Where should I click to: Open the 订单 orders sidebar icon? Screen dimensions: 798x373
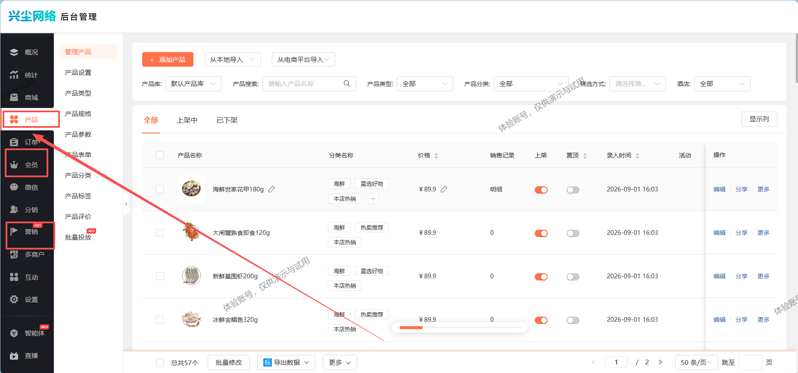[x=14, y=142]
